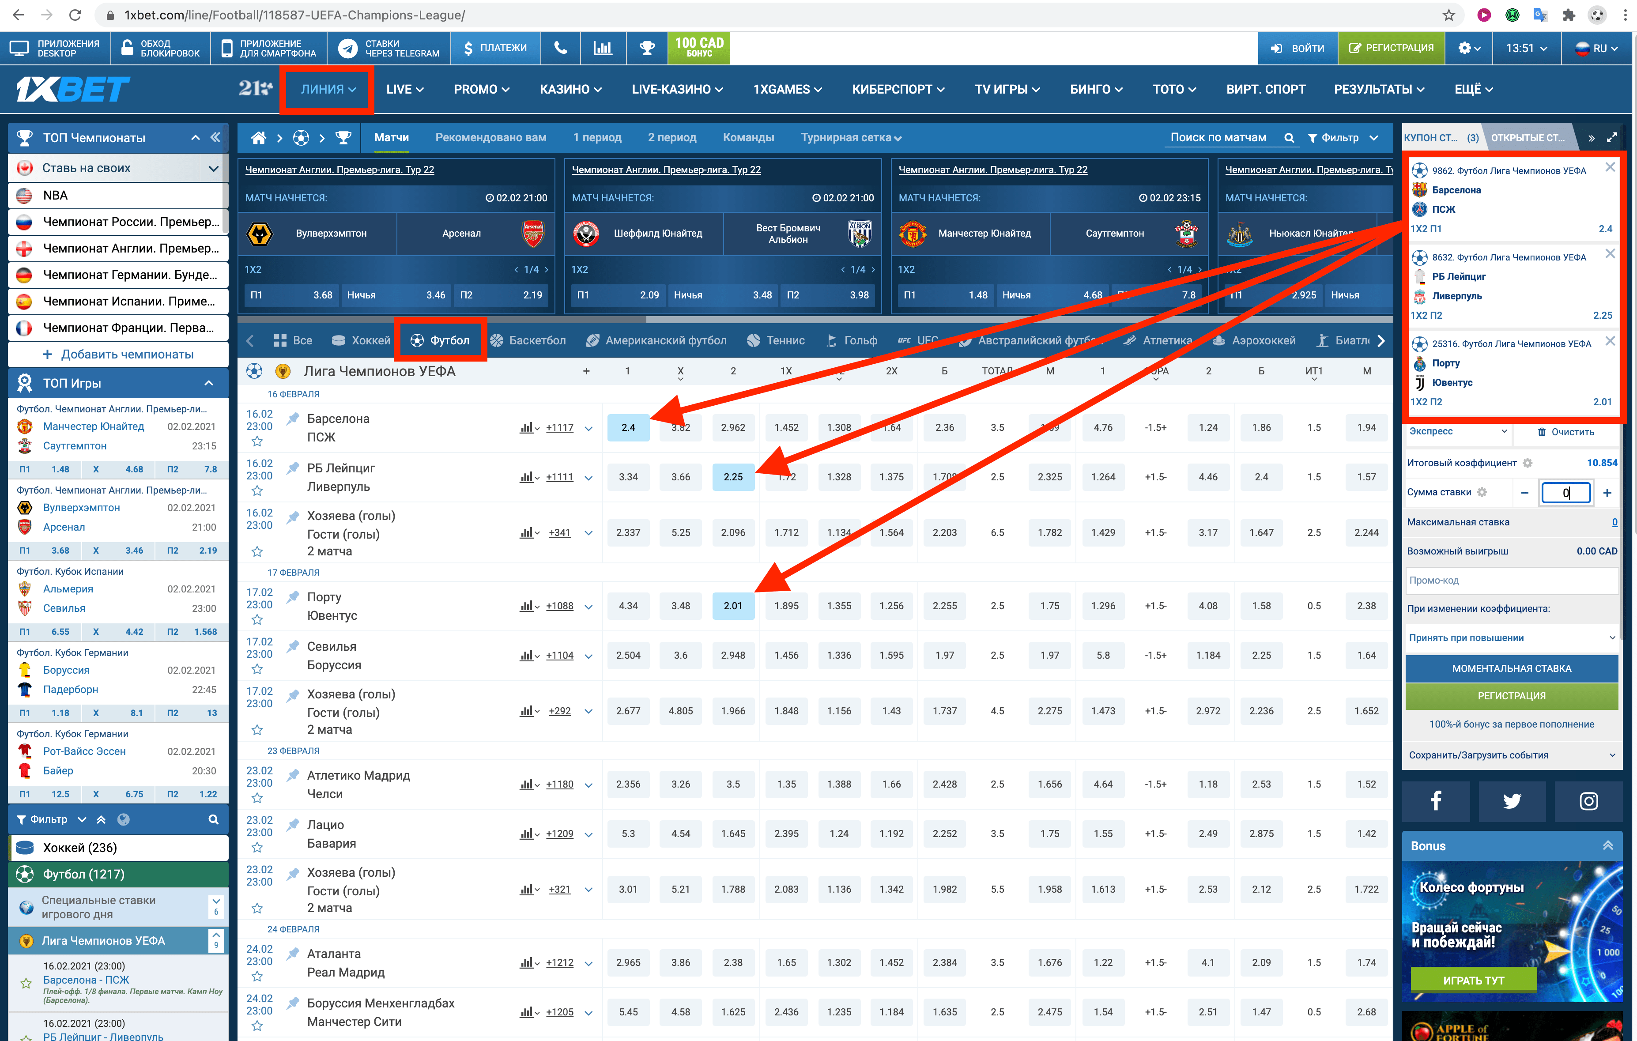
Task: Click the soccer ball breadcrumb icon
Action: point(301,137)
